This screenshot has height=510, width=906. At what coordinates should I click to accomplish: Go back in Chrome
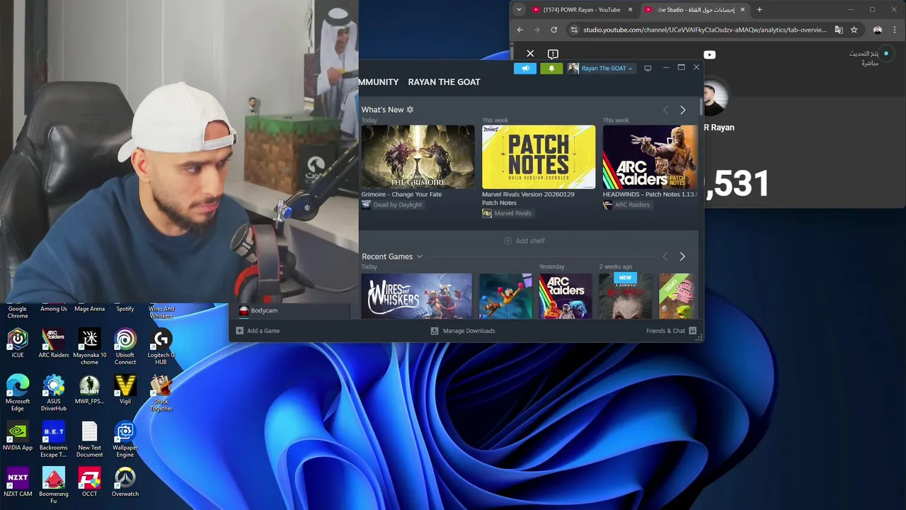click(x=520, y=30)
